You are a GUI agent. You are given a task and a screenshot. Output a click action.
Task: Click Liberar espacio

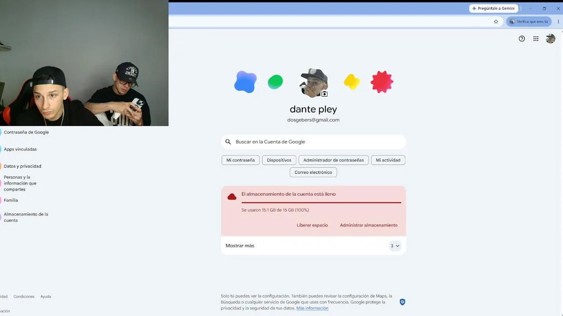pos(312,225)
